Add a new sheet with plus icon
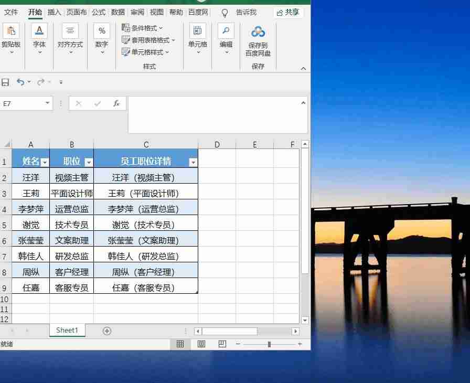The width and height of the screenshot is (470, 383). [107, 331]
